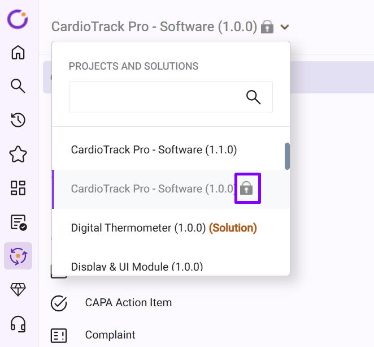Choose Display & UI Module (1.0.0)
This screenshot has width=374, height=347.
[137, 266]
